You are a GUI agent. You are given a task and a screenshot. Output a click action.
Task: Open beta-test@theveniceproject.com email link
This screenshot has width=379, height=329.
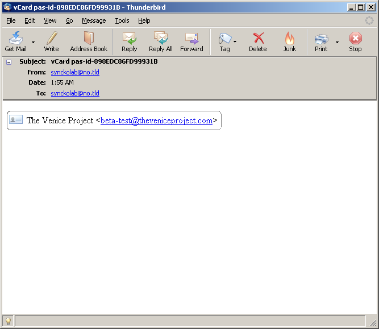[x=156, y=120]
